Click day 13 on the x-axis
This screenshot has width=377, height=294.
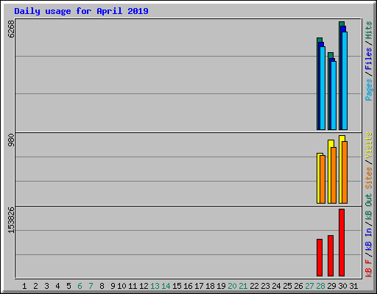coord(155,286)
